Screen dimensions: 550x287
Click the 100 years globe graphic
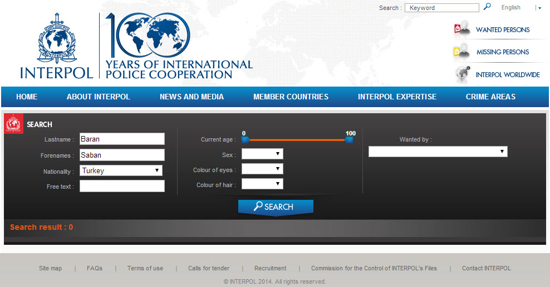(148, 36)
